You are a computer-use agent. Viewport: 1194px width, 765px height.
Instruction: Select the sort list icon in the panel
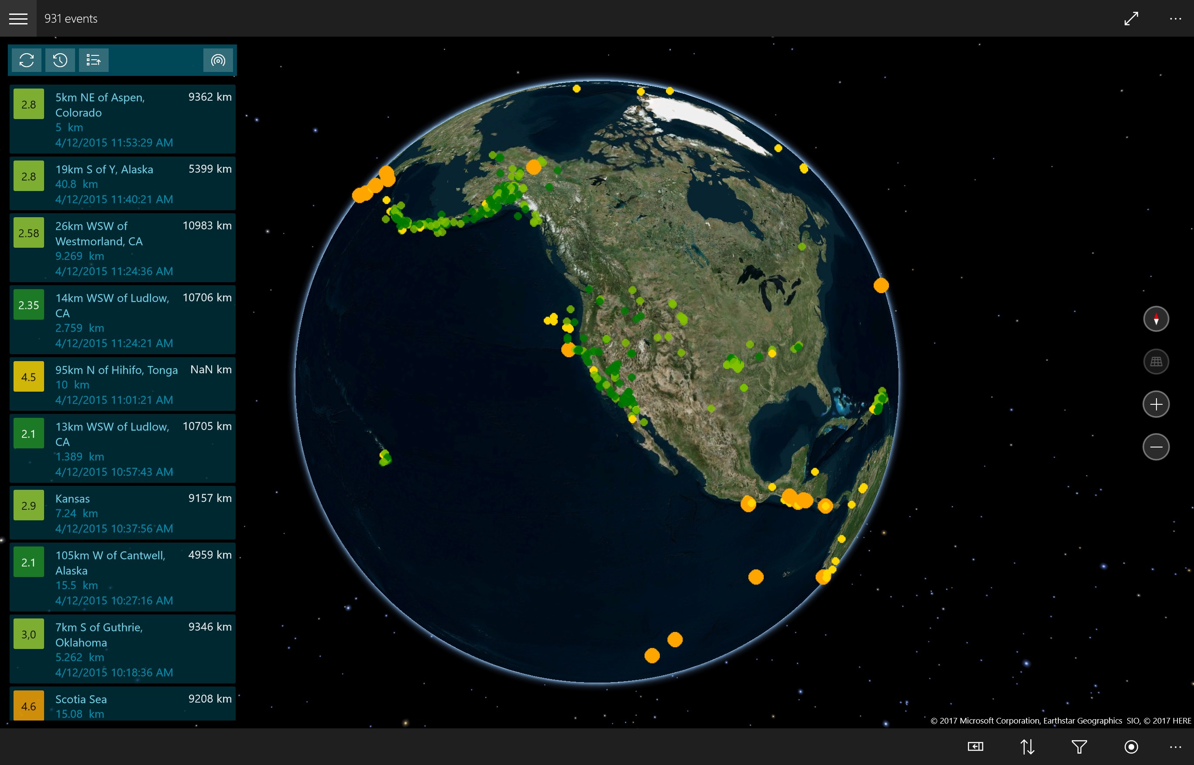[93, 60]
